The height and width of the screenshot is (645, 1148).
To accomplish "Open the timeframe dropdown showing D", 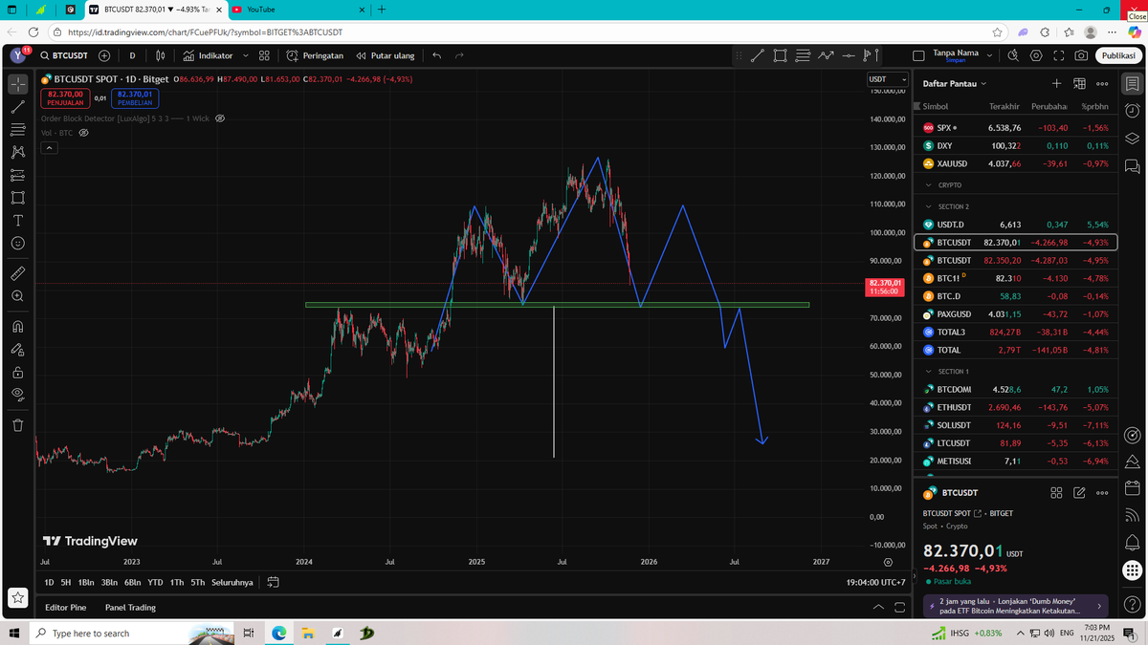I will (132, 55).
